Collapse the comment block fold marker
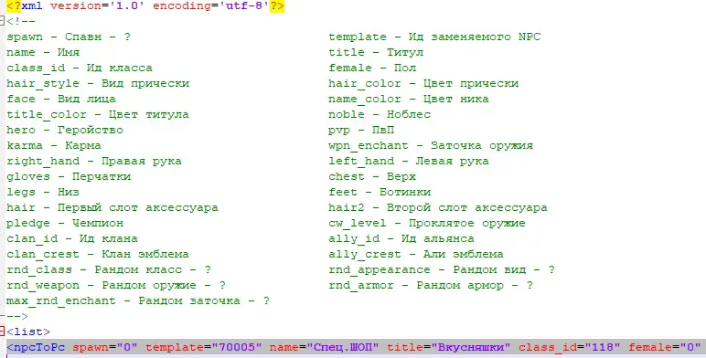Viewport: 706px width, 358px height. click(x=2, y=21)
